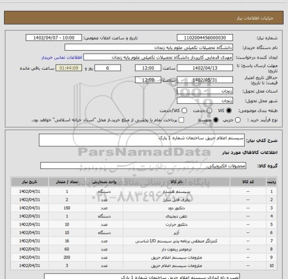Click the remaining time countdown 01:44:09
Image resolution: width=288 pixels, height=279 pixels.
click(69, 68)
